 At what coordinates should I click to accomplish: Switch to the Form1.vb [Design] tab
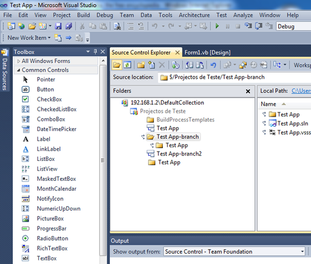207,53
